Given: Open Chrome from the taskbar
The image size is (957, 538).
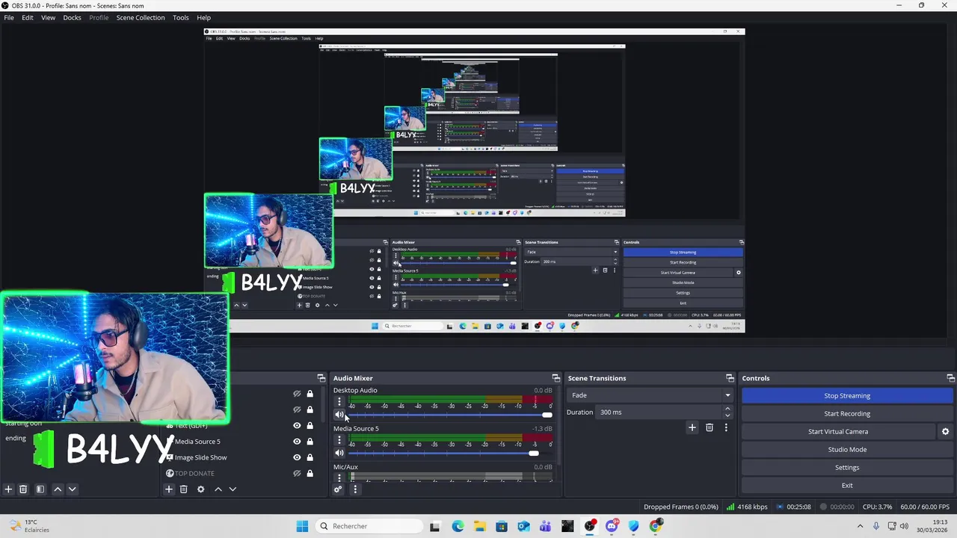Looking at the screenshot, I should pos(656,526).
